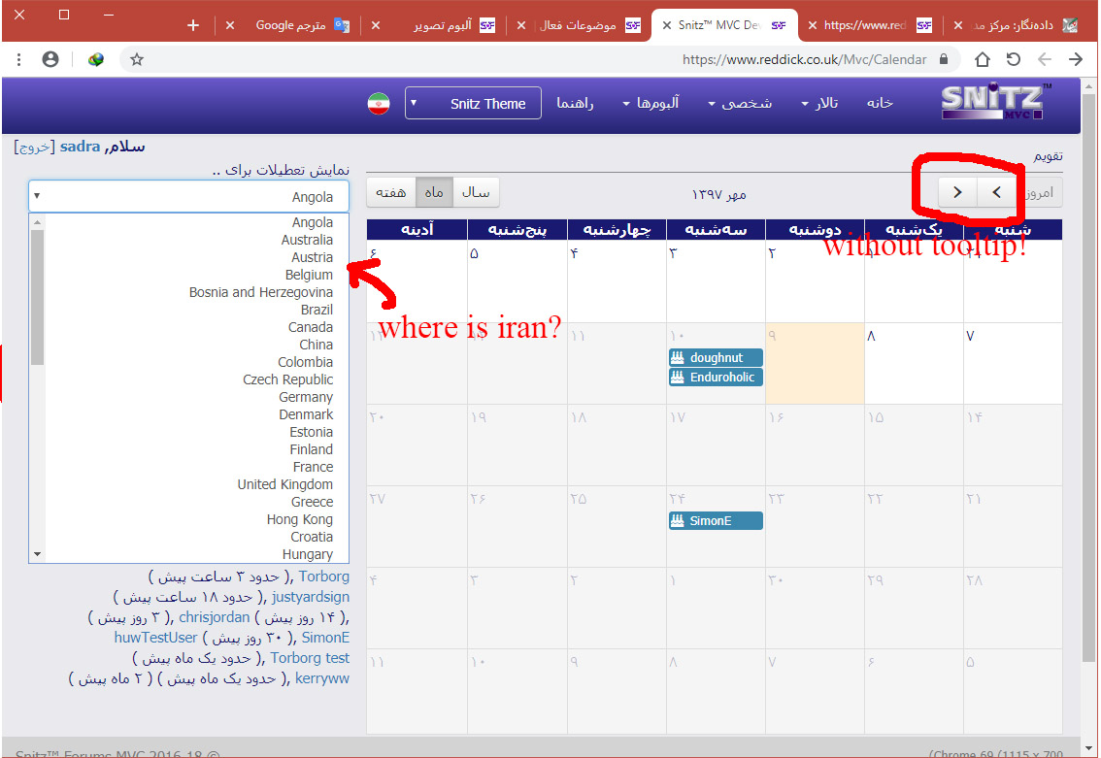Choose Canada from the country list
The height and width of the screenshot is (758, 1101).
(310, 327)
